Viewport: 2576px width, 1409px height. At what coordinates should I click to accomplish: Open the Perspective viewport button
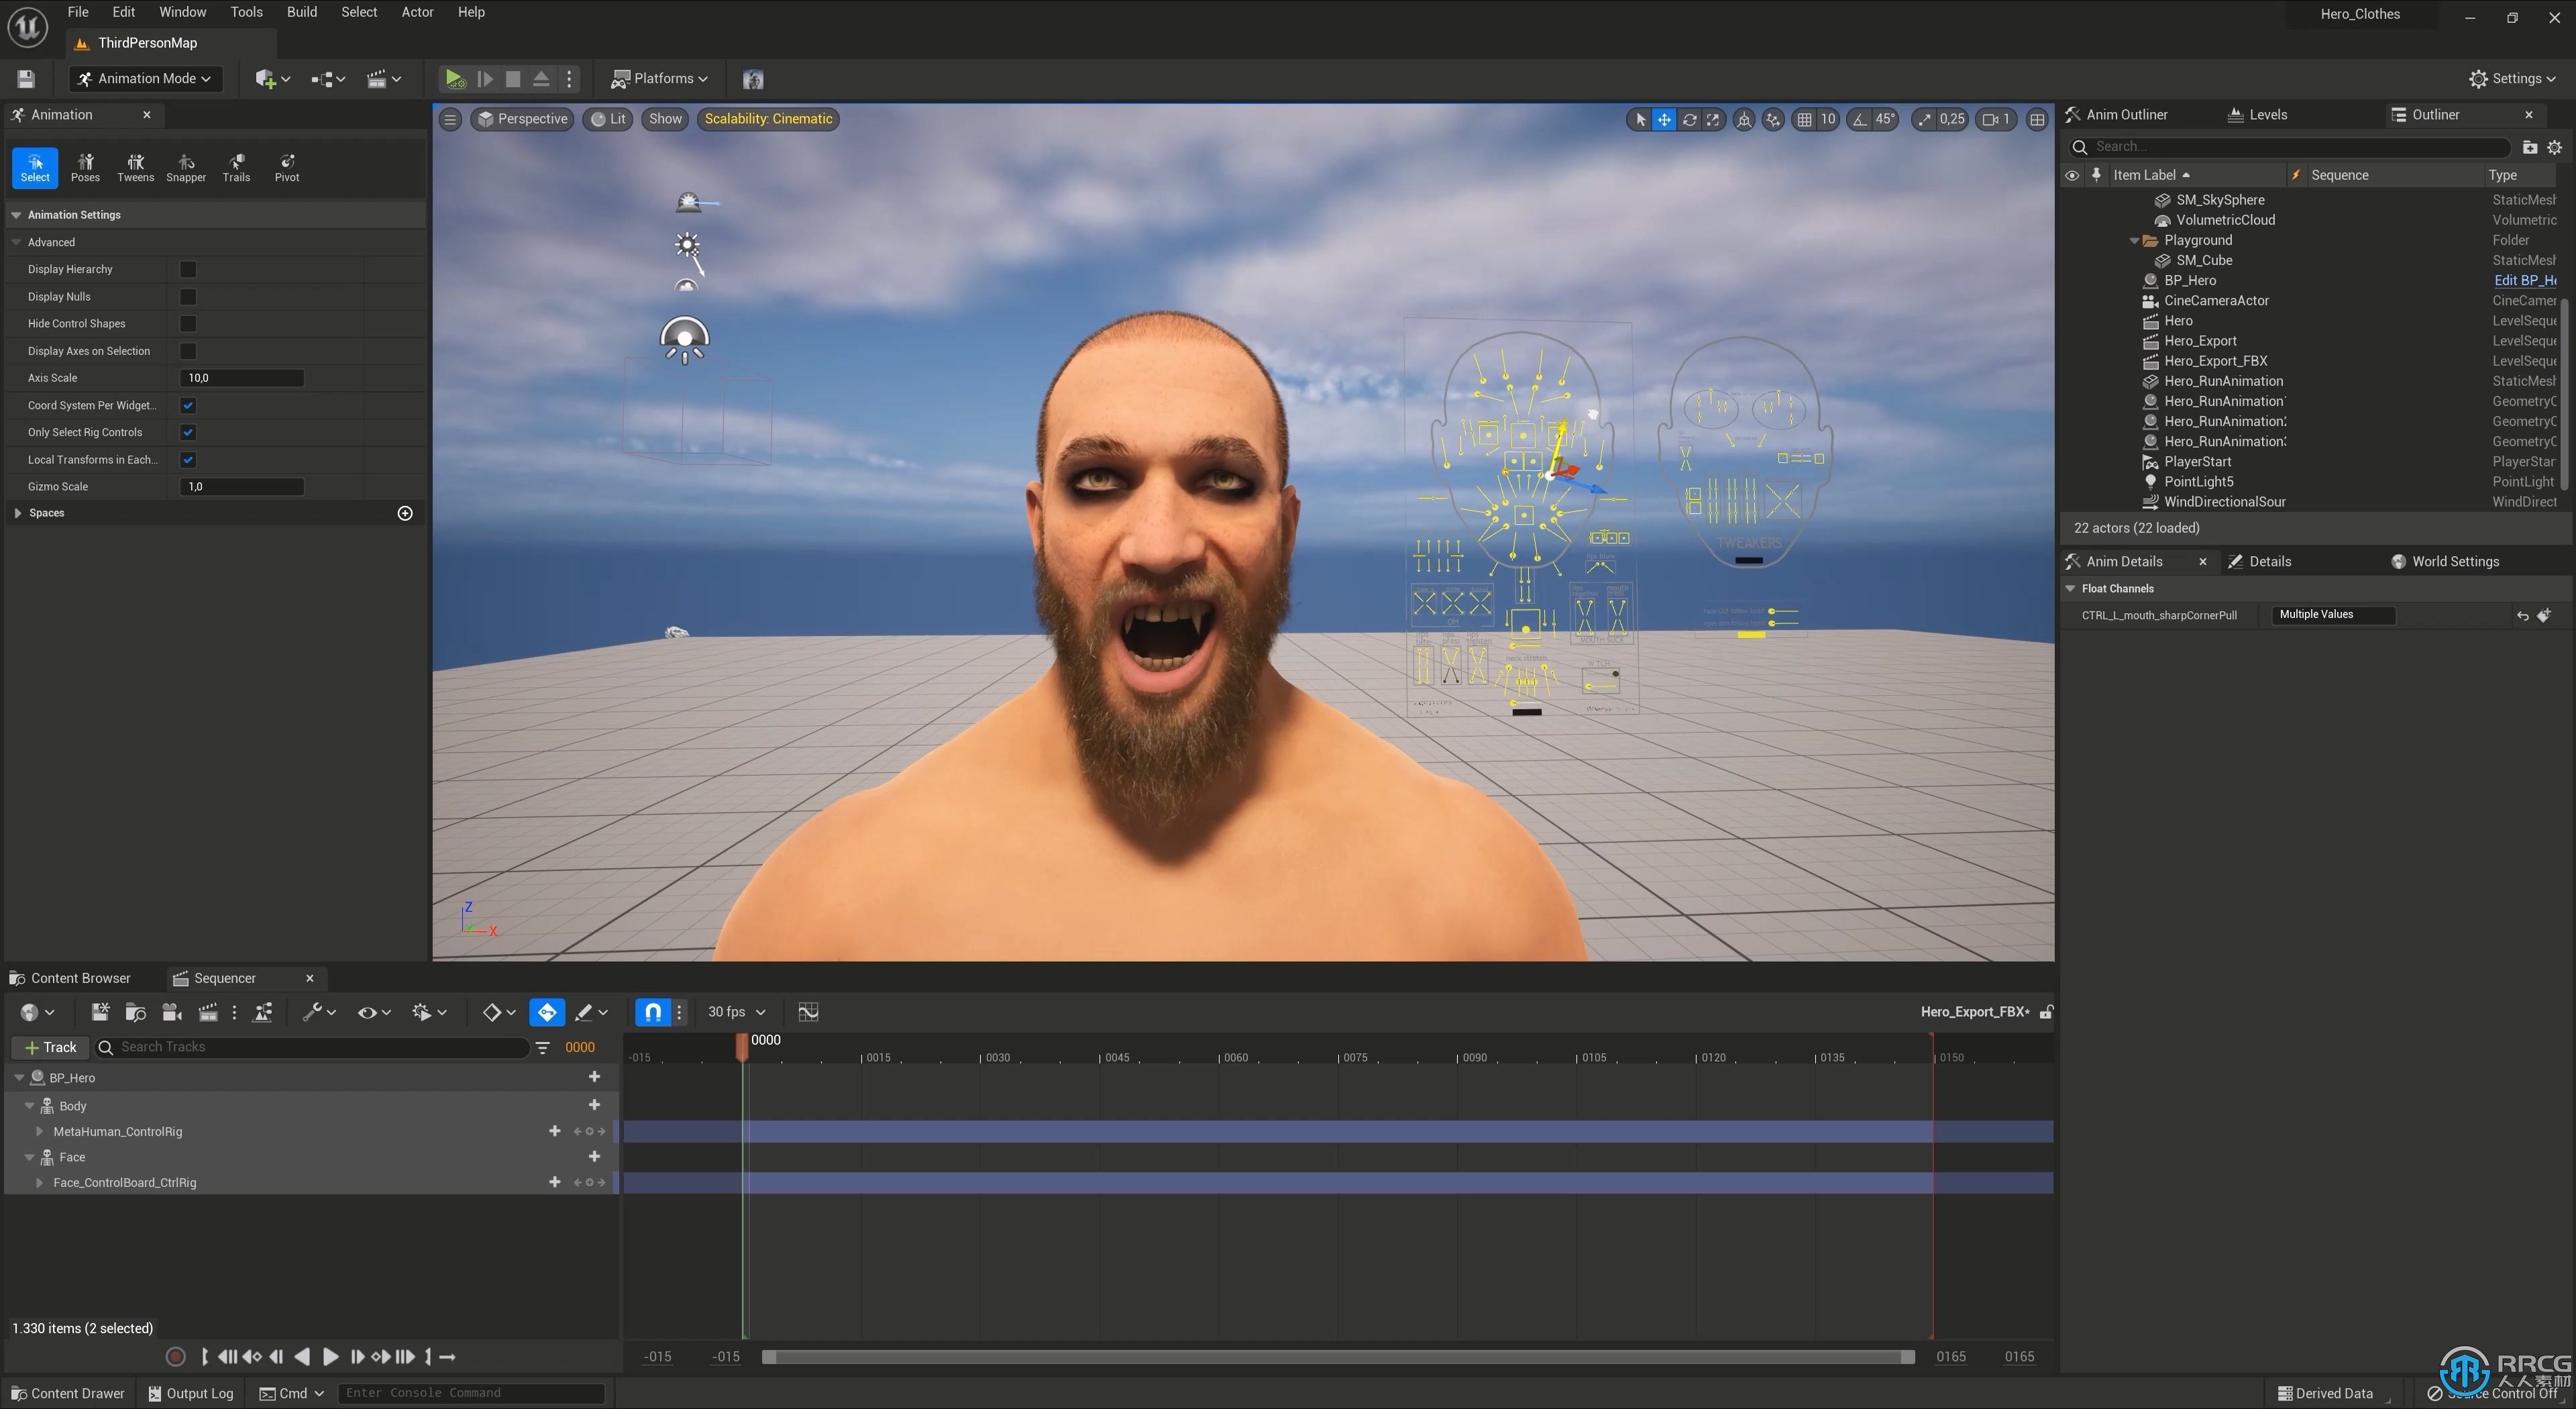[x=522, y=119]
